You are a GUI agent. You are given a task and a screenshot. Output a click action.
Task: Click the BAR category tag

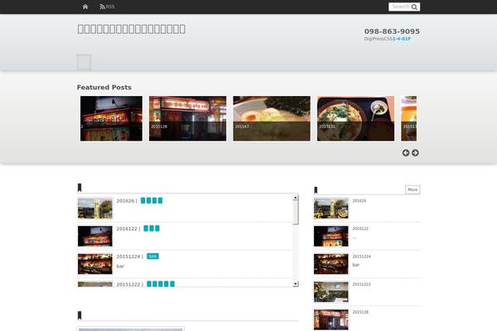(x=152, y=257)
